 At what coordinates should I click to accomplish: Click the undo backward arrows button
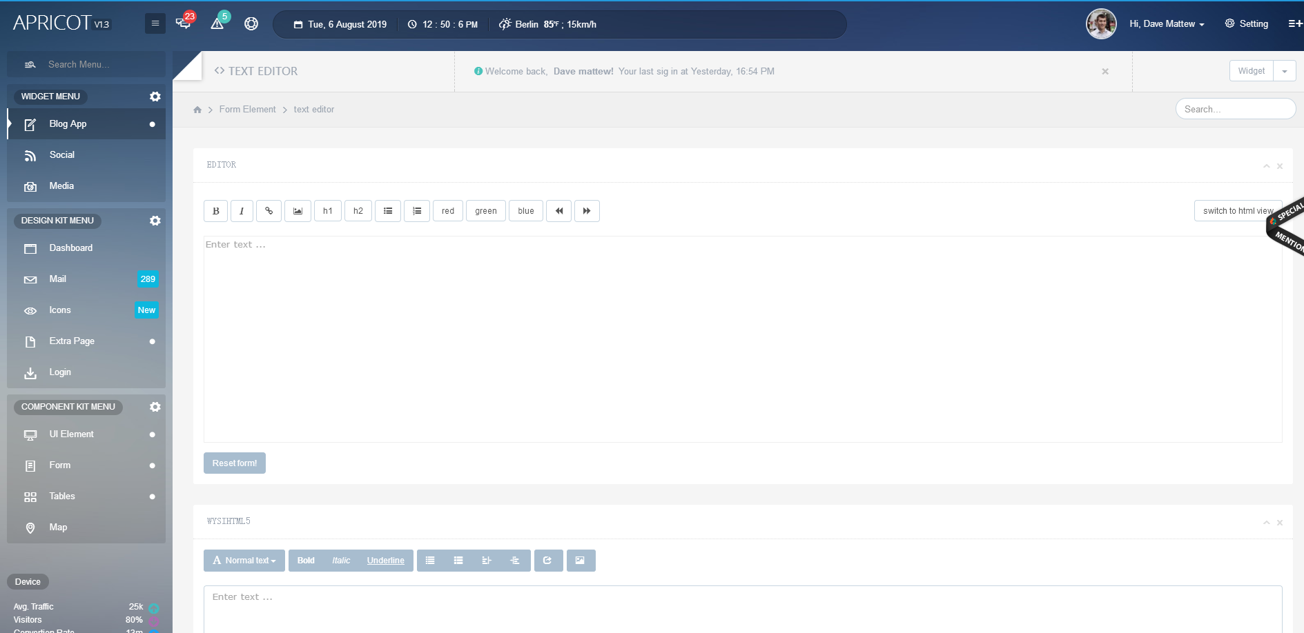click(559, 211)
